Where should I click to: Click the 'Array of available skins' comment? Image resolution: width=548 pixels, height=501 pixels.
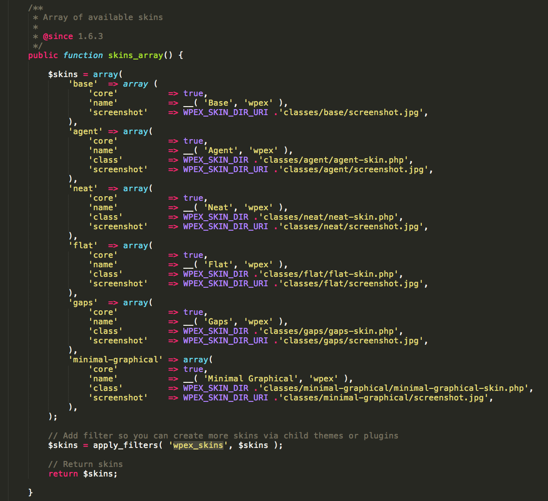tap(103, 17)
